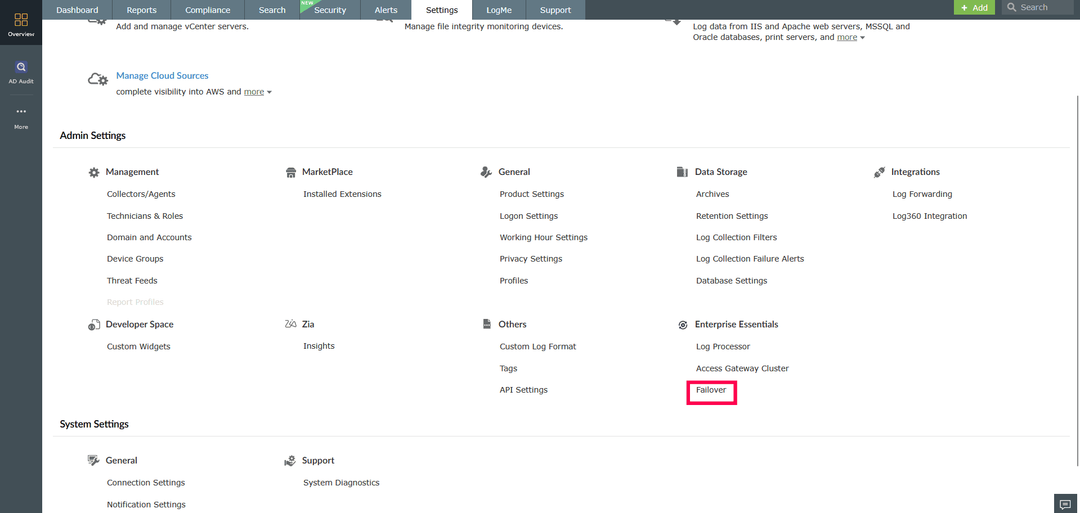Viewport: 1080px width, 513px height.
Task: Click the search magnifier icon in top bar
Action: pos(1011,7)
